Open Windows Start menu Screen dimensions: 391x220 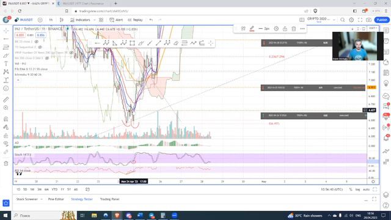(5, 215)
